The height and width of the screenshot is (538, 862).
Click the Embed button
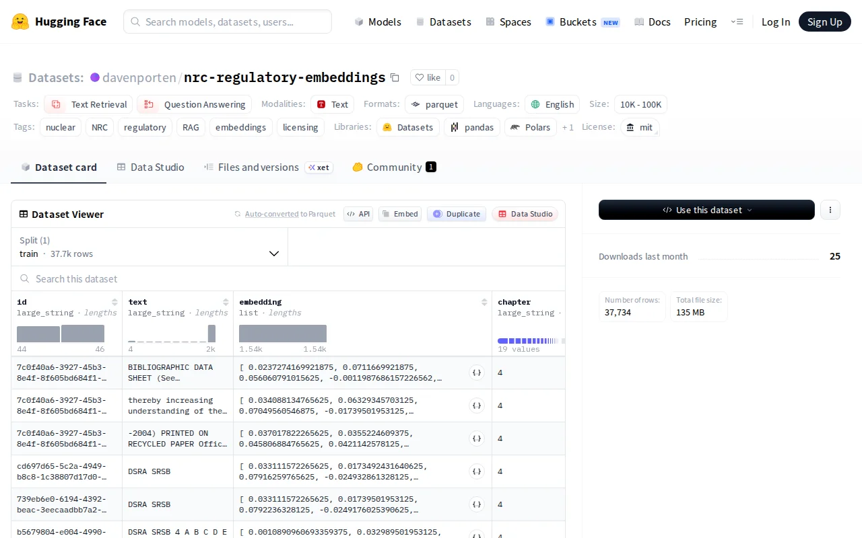click(x=400, y=214)
